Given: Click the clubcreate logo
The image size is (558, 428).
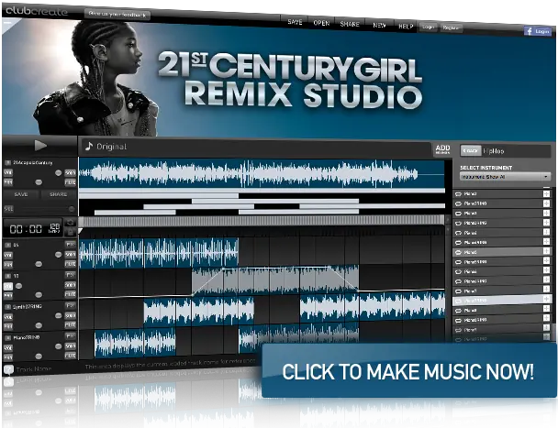Looking at the screenshot, I should [x=37, y=11].
